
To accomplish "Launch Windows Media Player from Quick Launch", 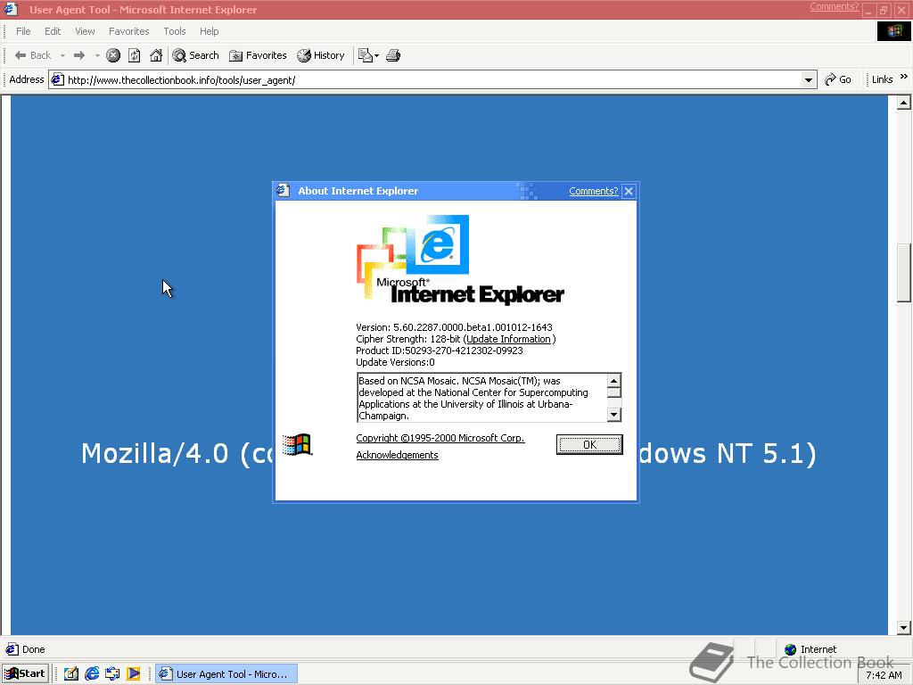I will tap(134, 674).
